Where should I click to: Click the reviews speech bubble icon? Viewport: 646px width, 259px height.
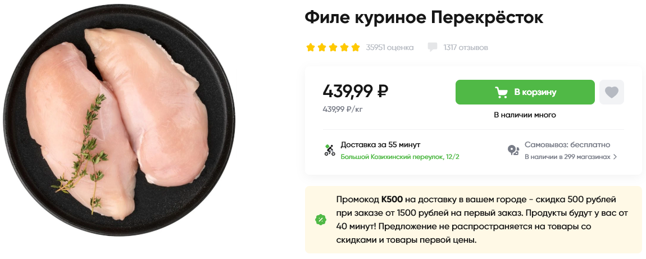(x=432, y=47)
